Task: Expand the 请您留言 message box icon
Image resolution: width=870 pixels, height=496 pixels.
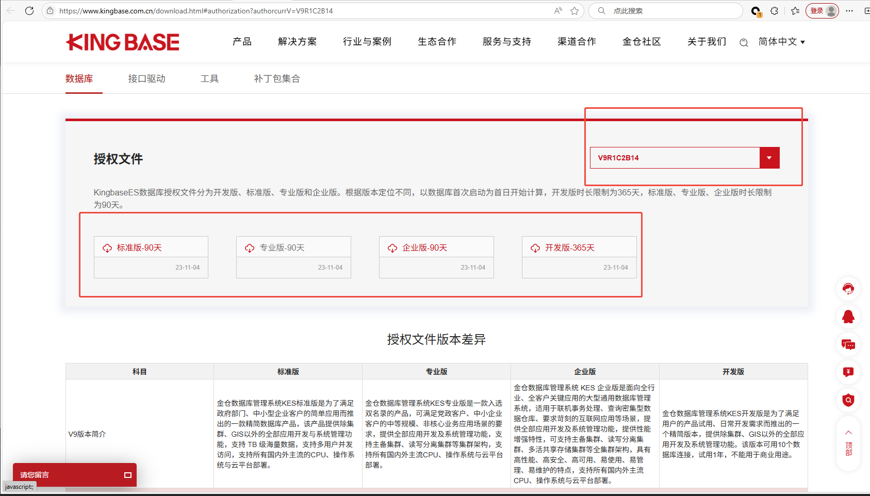Action: tap(128, 475)
